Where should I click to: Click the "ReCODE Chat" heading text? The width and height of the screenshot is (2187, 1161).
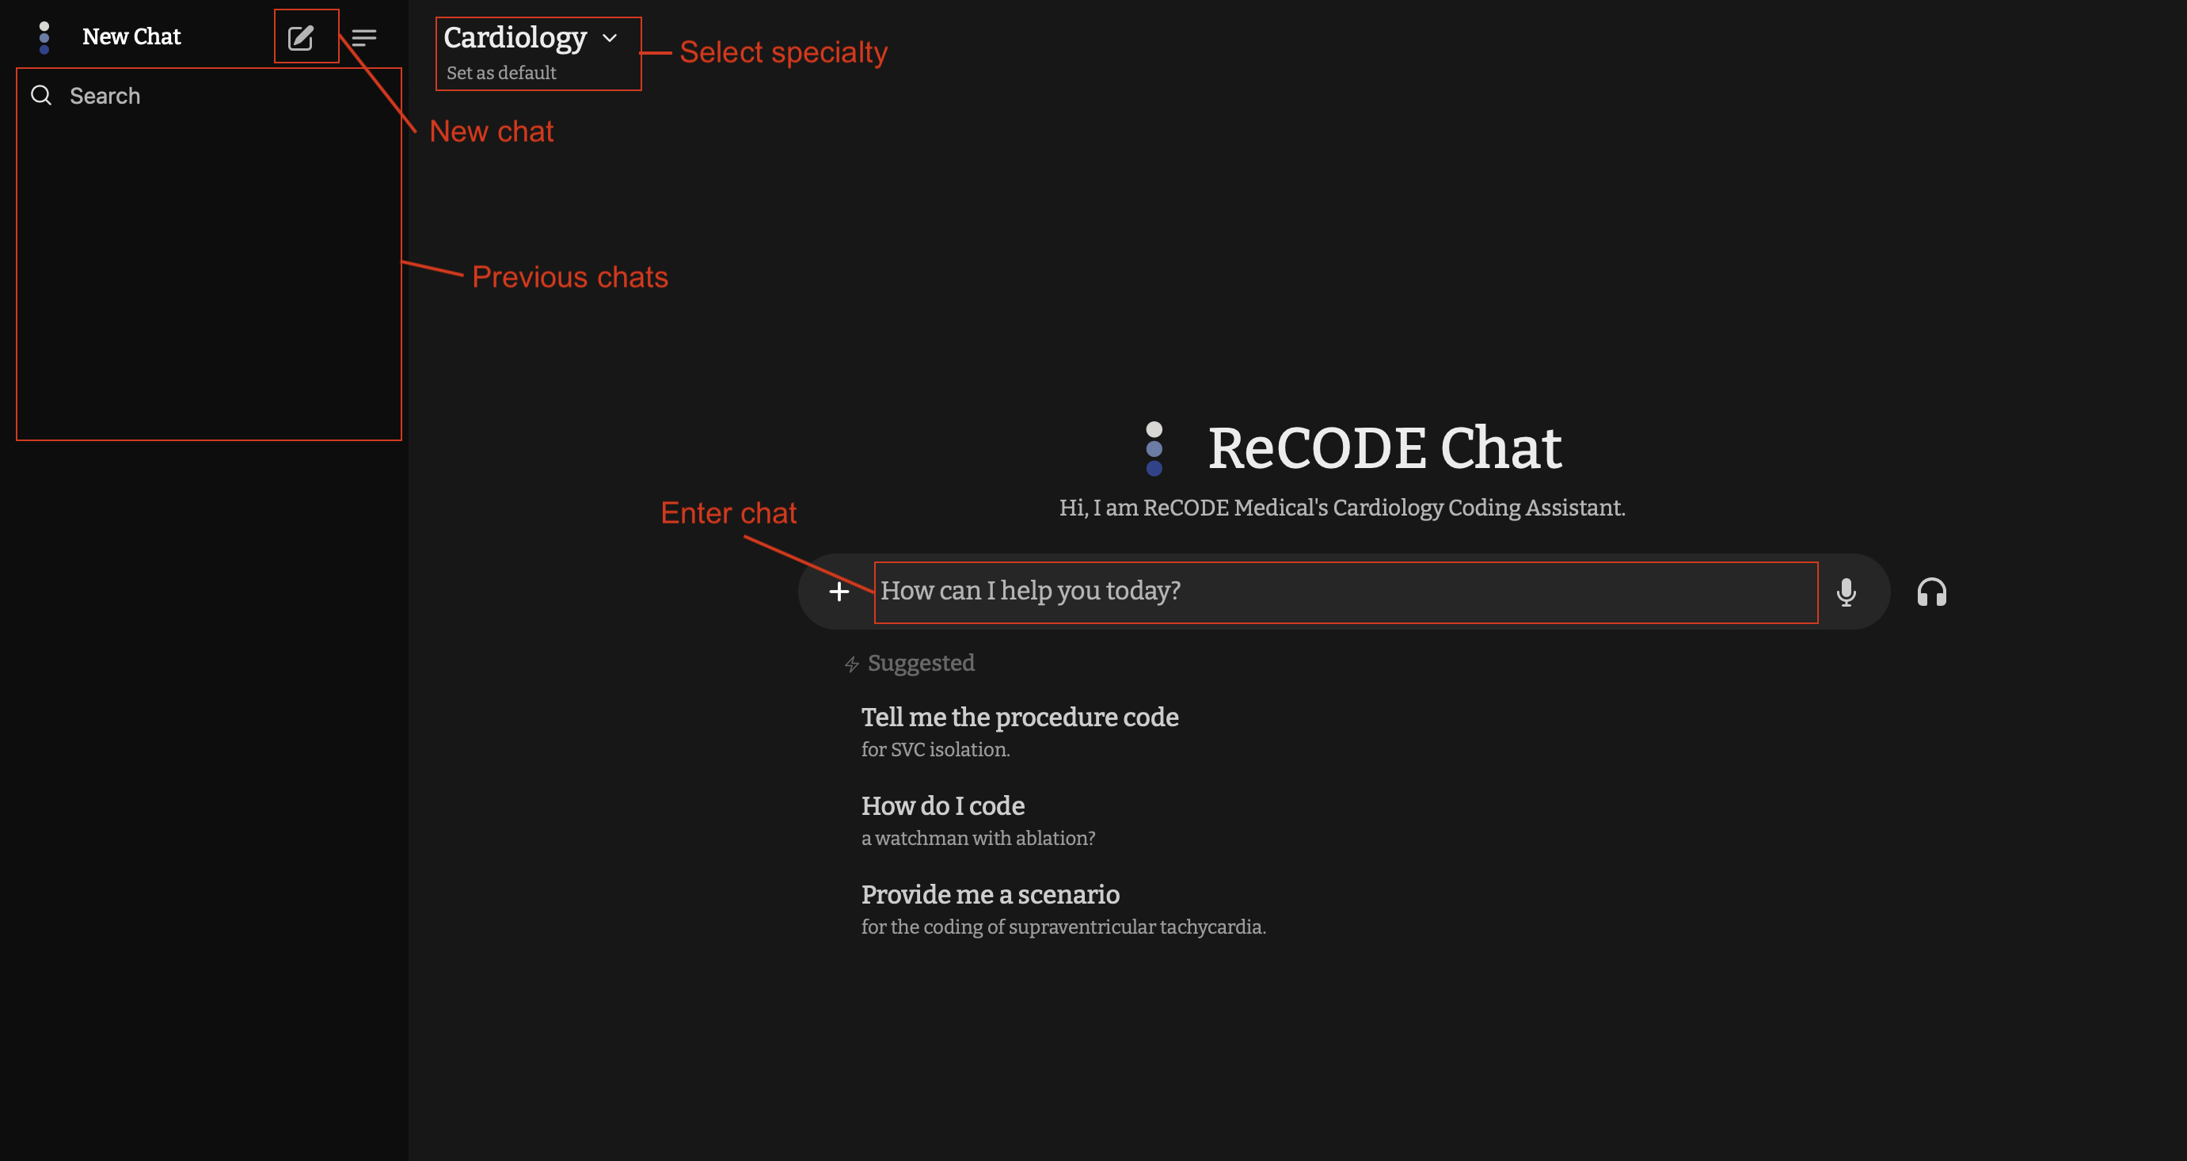pos(1384,447)
